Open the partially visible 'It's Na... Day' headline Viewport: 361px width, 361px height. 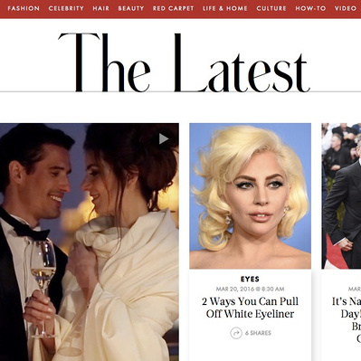coord(347,319)
